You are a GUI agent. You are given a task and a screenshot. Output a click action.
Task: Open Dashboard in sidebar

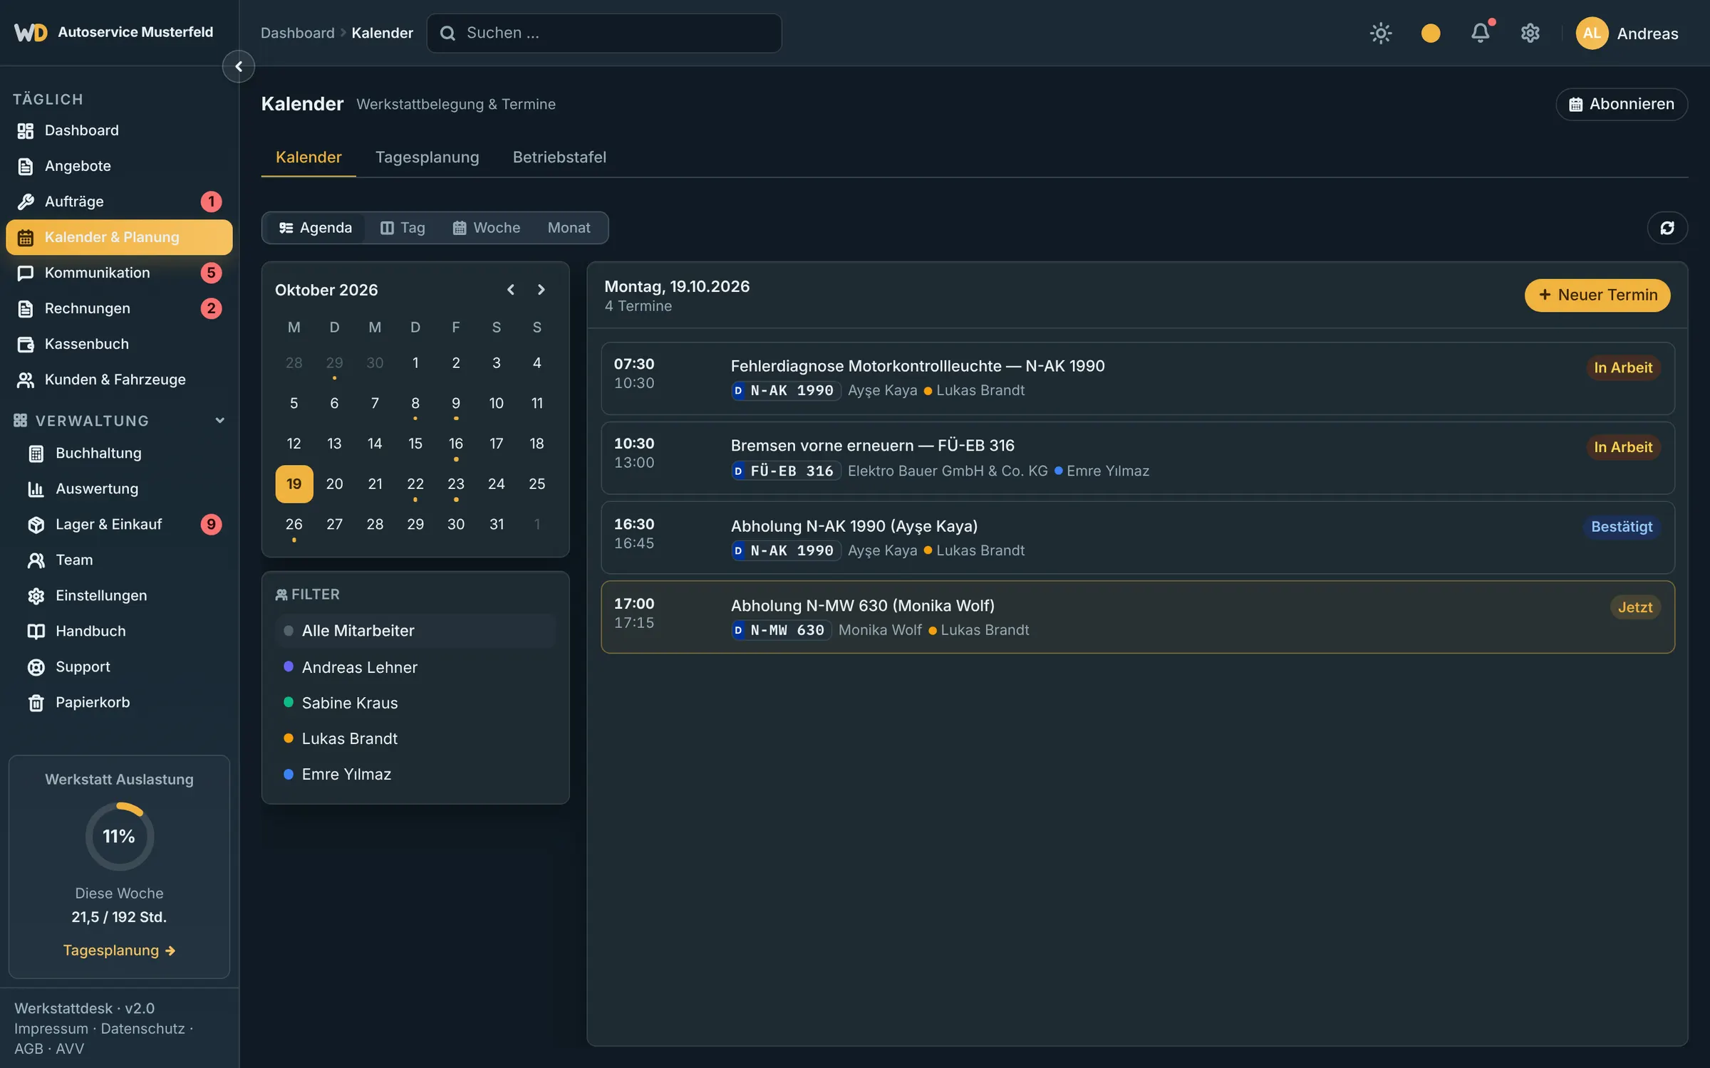pyautogui.click(x=119, y=130)
